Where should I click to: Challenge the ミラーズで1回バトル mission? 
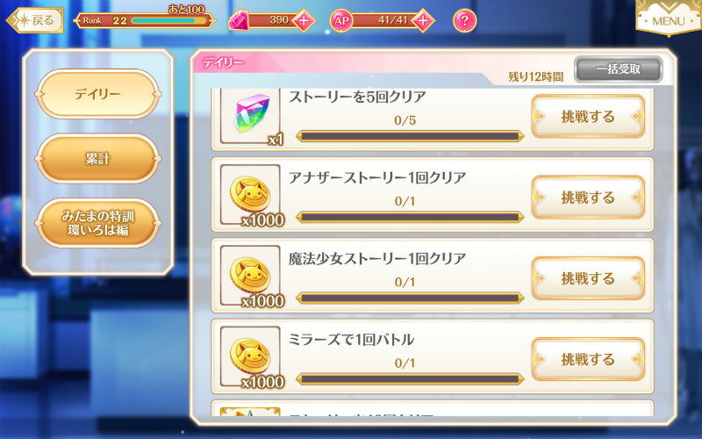(x=588, y=359)
